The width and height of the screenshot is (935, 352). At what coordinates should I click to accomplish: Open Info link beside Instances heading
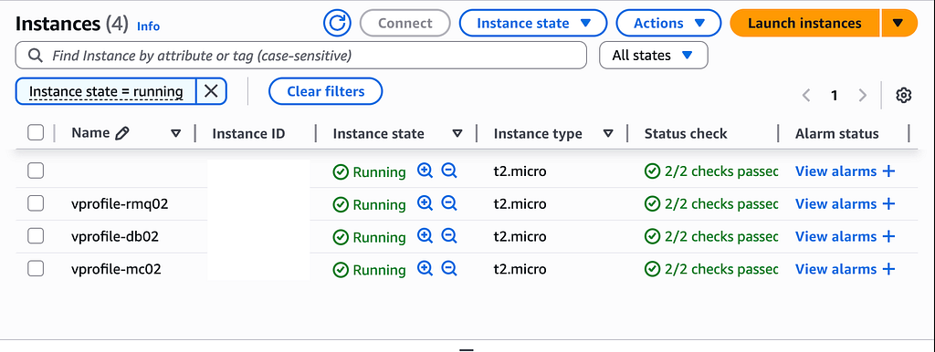click(149, 26)
